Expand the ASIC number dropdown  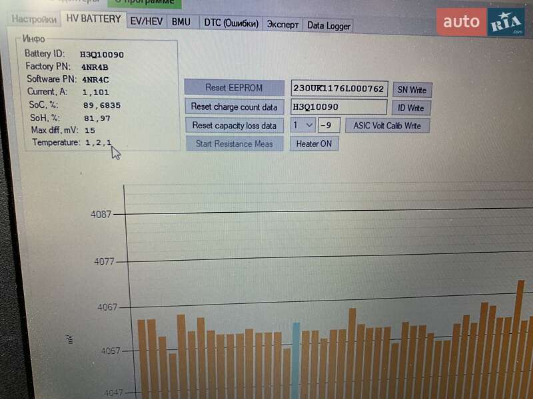point(303,125)
